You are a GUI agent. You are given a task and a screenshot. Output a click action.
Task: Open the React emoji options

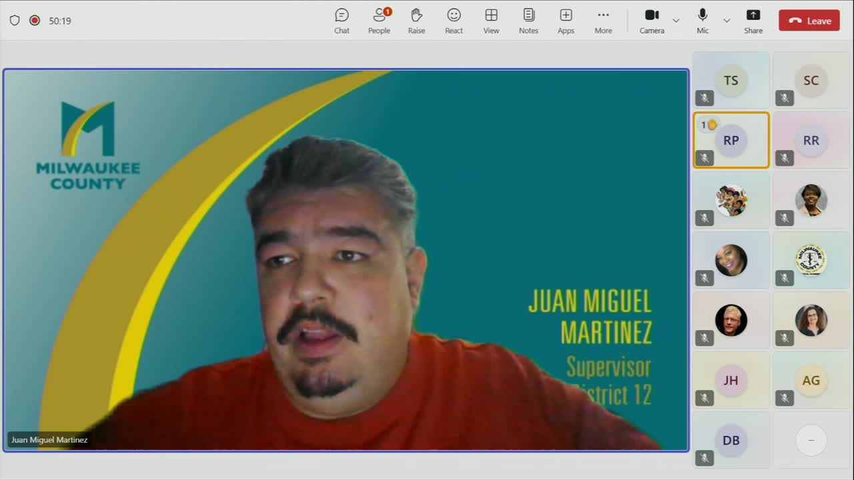pos(454,21)
